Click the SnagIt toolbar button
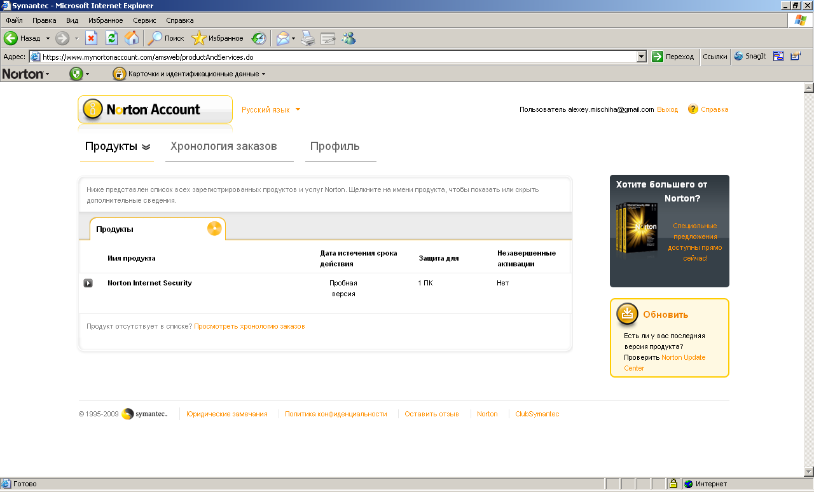The image size is (814, 492). point(750,56)
